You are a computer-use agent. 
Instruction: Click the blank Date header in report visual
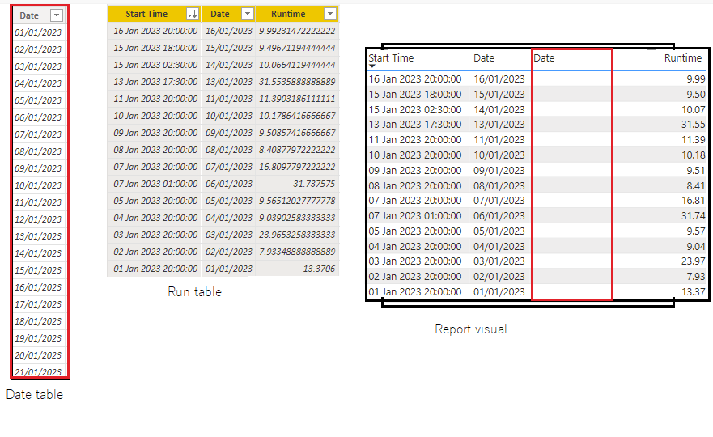[x=544, y=58]
